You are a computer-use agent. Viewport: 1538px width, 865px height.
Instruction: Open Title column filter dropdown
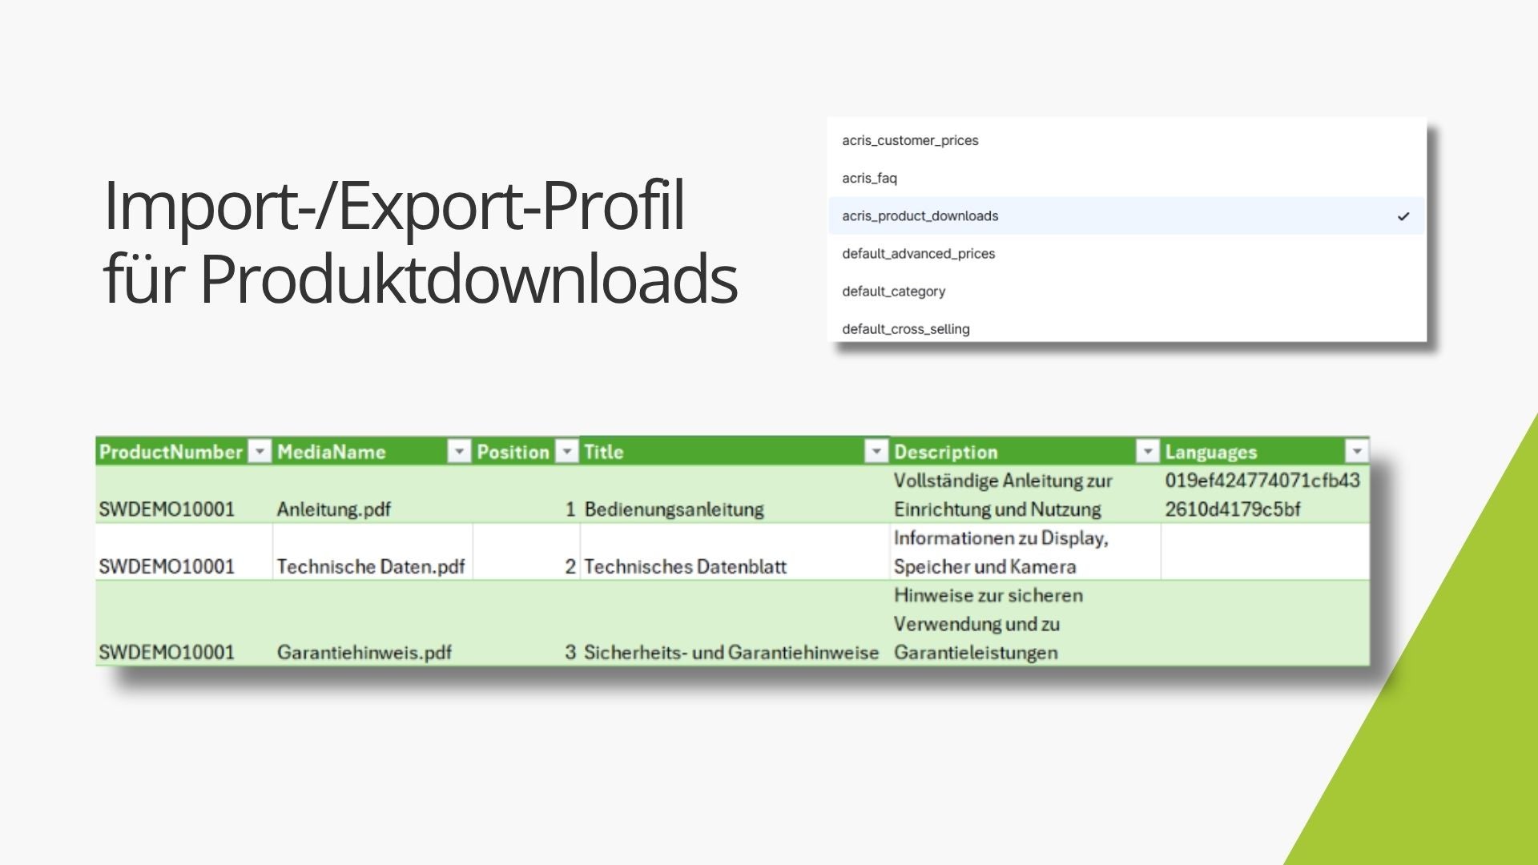876,452
